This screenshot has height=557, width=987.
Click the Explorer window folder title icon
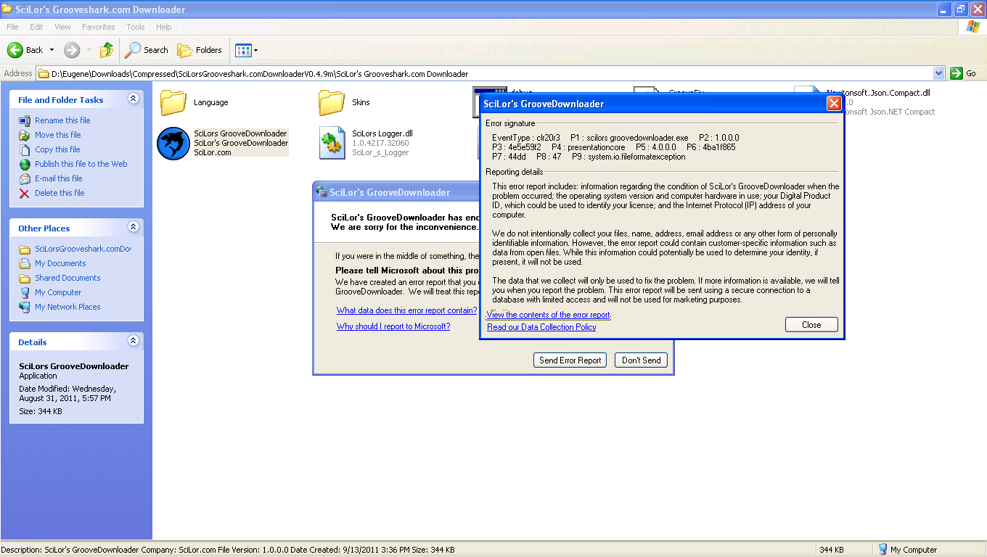[7, 9]
